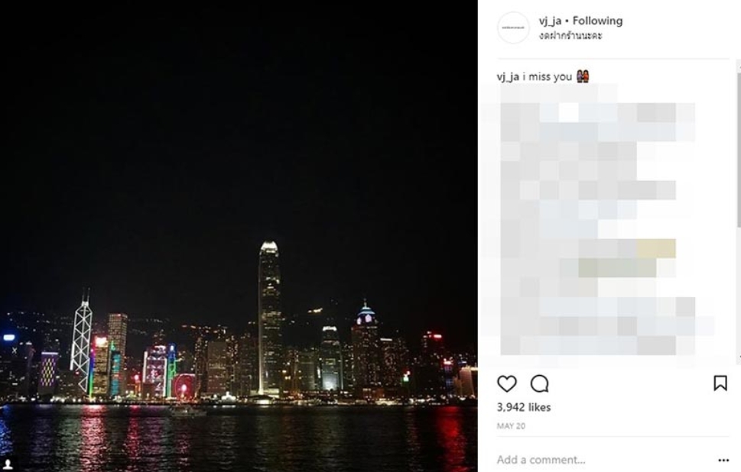Click the emoji in the caption
Image resolution: width=741 pixels, height=472 pixels.
583,76
